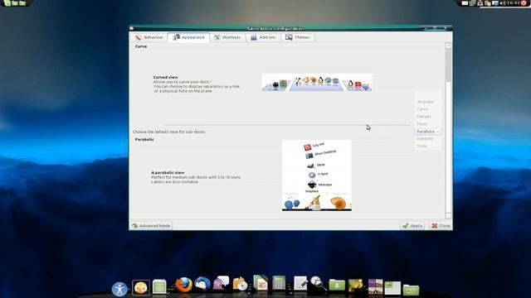This screenshot has height=298, width=531.
Task: Open Pidgin messenger from the dock
Action: 222,283
